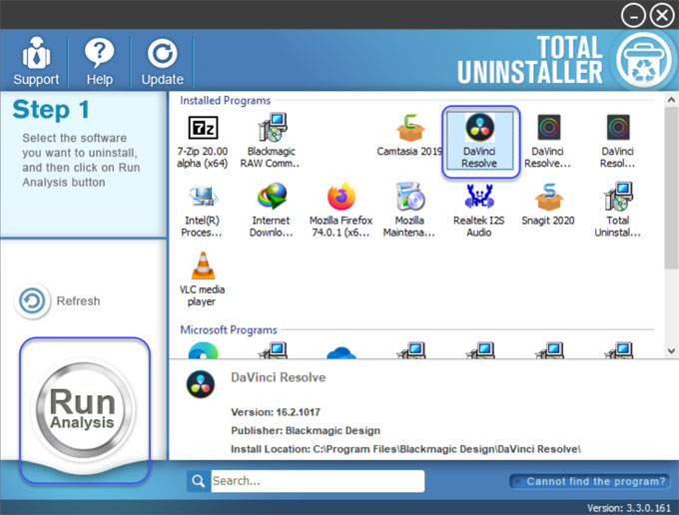The width and height of the screenshot is (679, 515).
Task: Click the search magnifier icon
Action: [199, 481]
